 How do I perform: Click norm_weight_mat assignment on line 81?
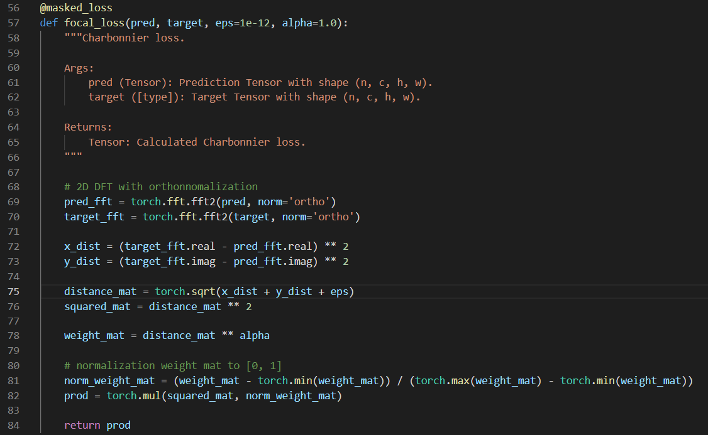point(109,381)
